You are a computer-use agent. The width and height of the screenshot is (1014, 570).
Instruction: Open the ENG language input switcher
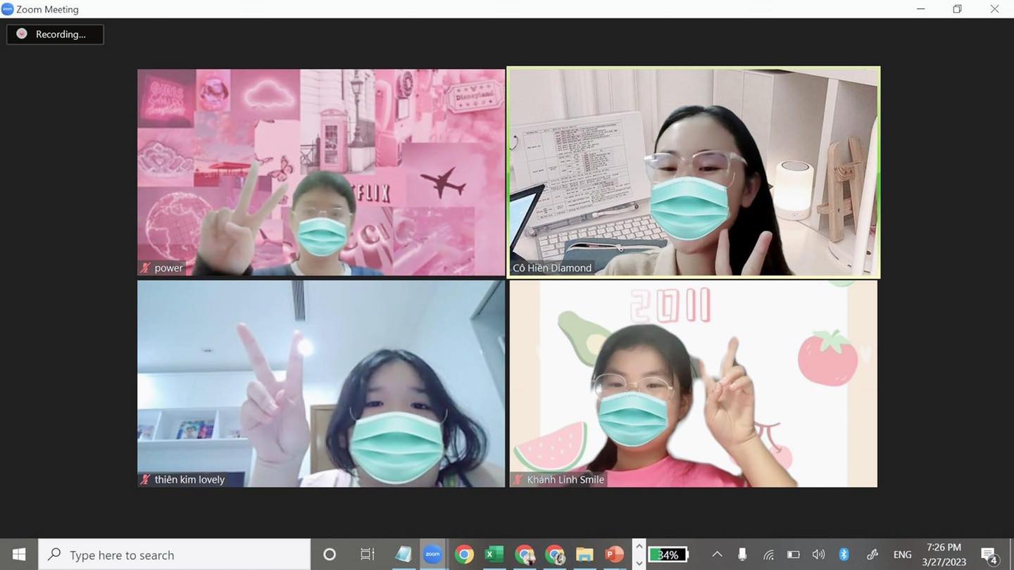coord(902,555)
